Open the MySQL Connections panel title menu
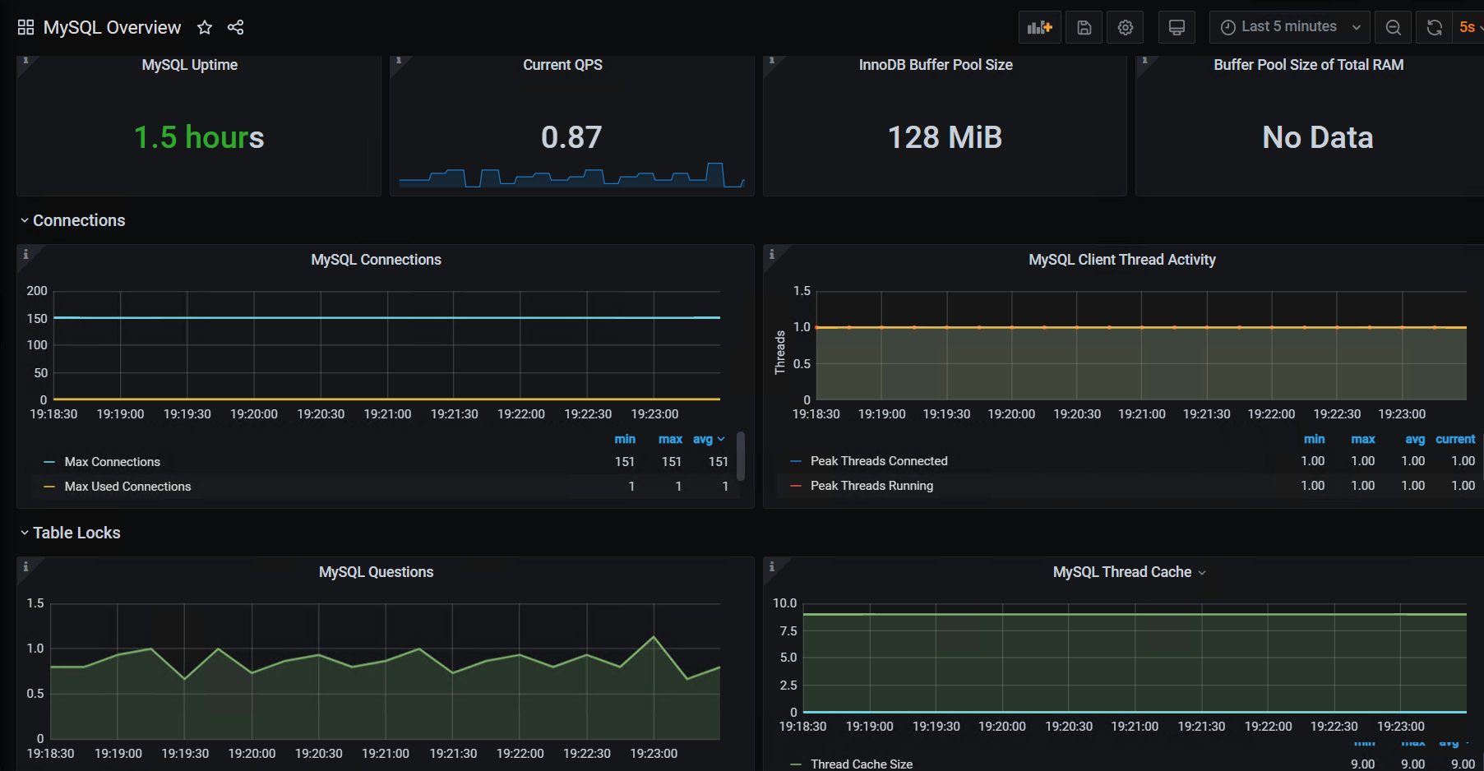The height and width of the screenshot is (771, 1484). pos(376,260)
